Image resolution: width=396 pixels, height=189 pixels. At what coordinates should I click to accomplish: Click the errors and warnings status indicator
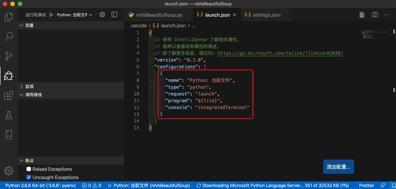coord(92,186)
